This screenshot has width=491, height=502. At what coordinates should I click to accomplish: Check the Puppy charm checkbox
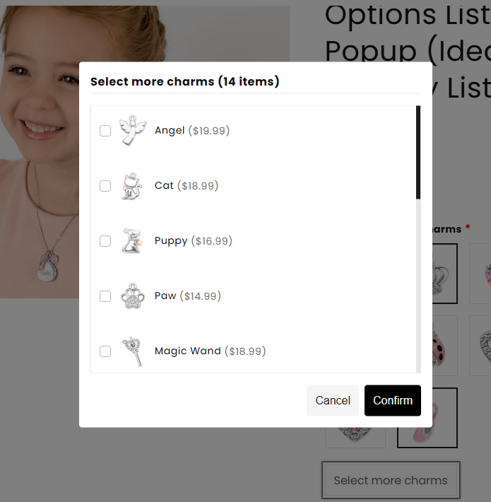[x=105, y=241]
